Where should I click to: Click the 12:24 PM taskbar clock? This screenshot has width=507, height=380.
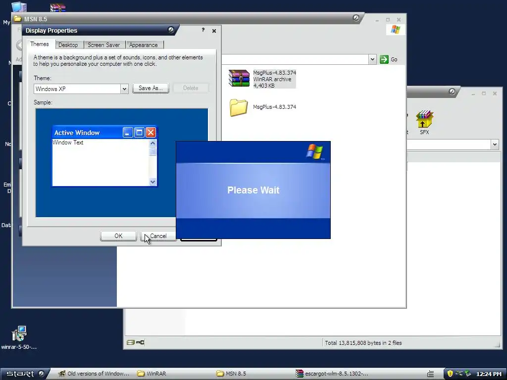(489, 374)
